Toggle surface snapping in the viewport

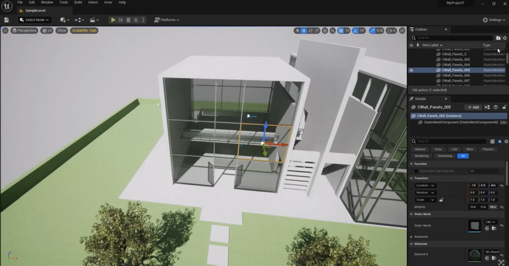tap(333, 30)
